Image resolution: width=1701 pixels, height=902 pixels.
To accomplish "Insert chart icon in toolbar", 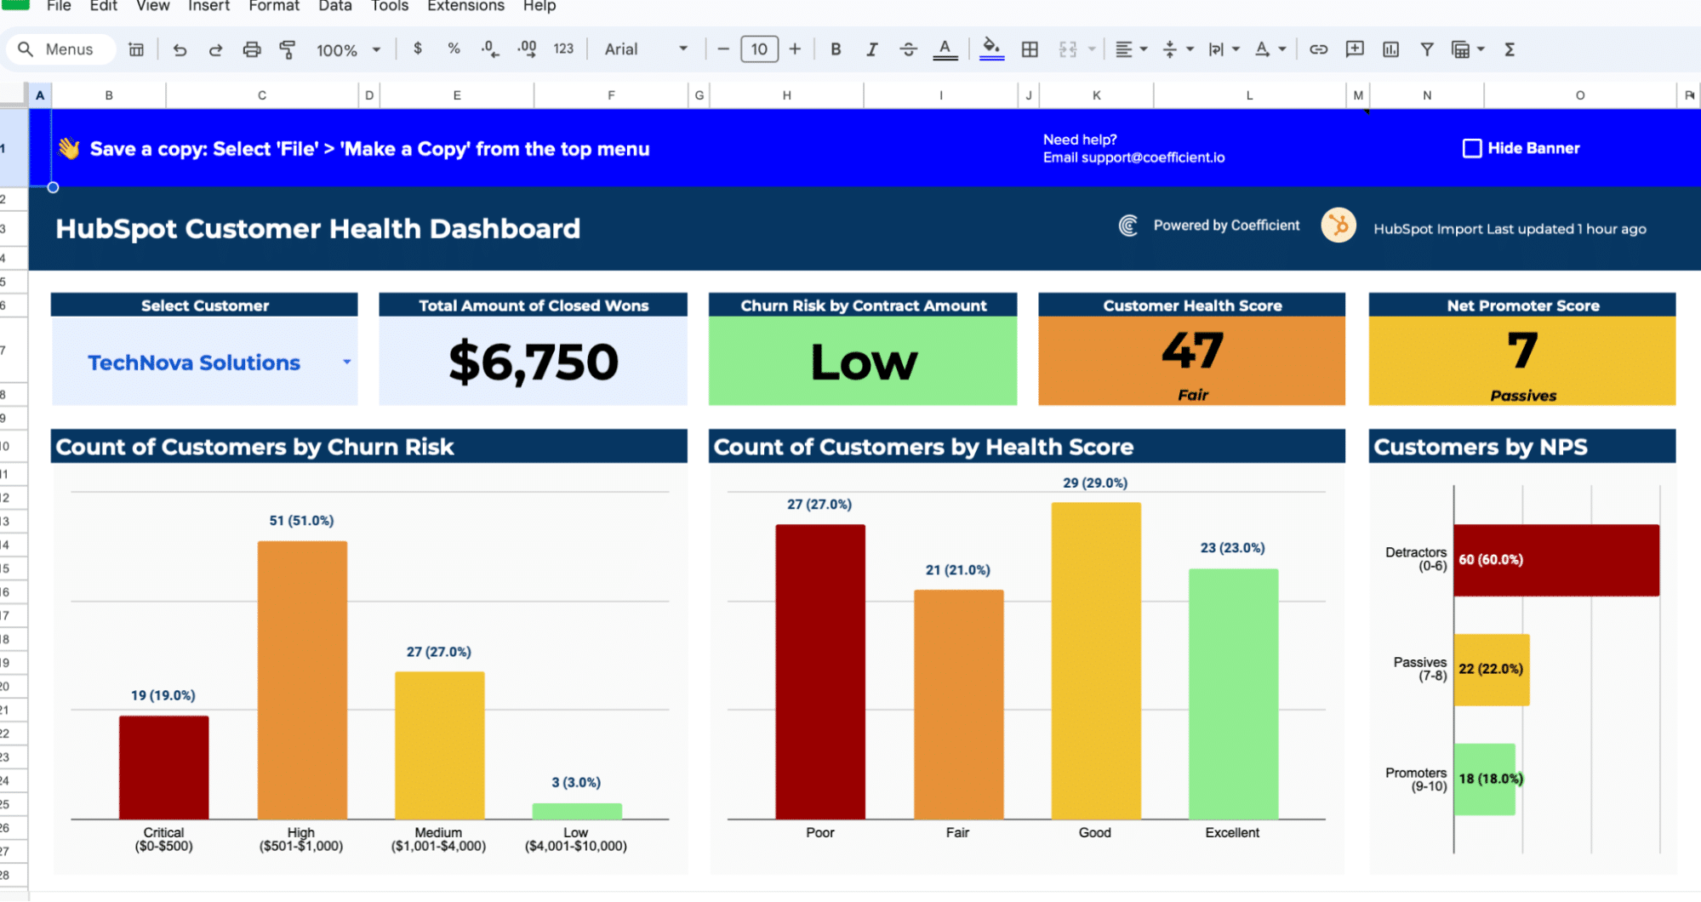I will click(1390, 49).
